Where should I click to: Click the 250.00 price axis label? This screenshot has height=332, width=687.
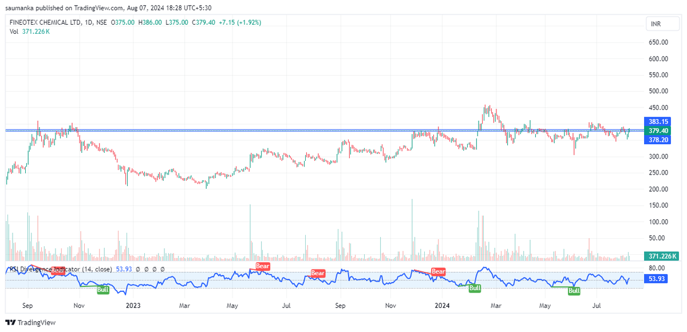(x=658, y=173)
